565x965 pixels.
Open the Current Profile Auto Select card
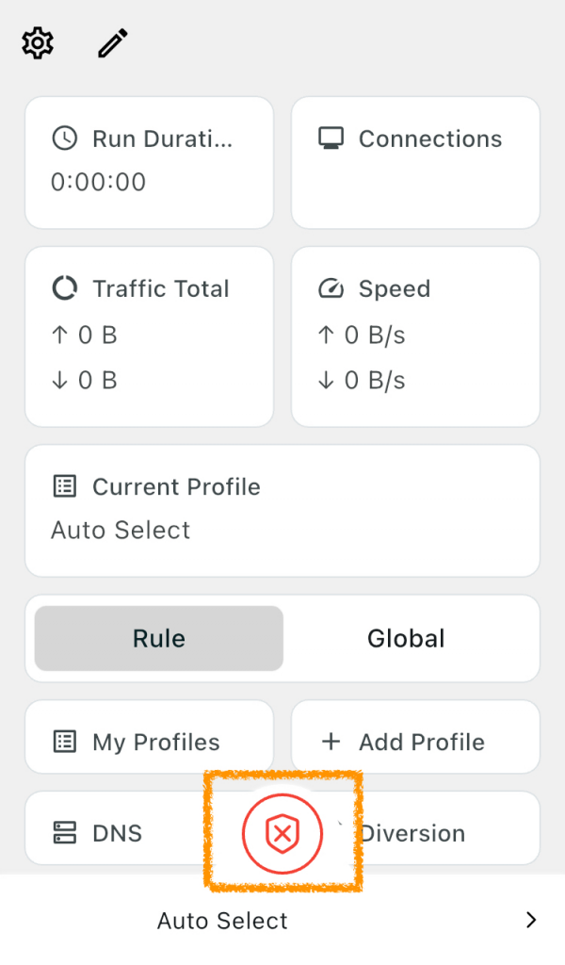pyautogui.click(x=282, y=511)
